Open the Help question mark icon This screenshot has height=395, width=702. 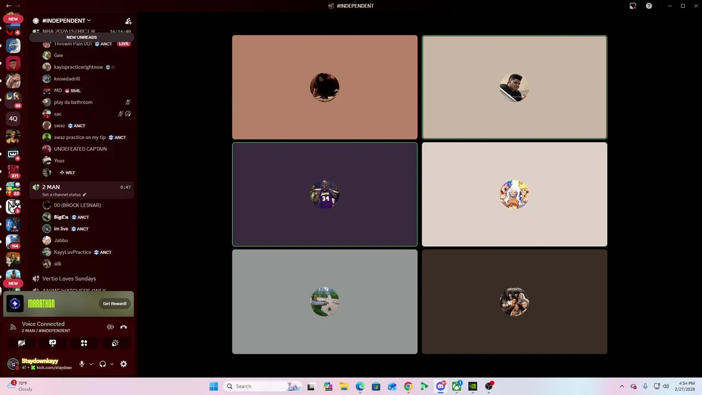click(649, 6)
